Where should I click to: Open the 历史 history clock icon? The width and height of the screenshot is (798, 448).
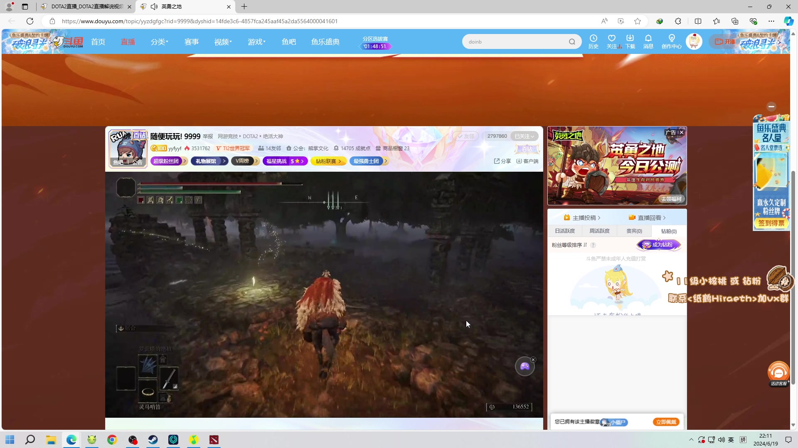tap(593, 39)
